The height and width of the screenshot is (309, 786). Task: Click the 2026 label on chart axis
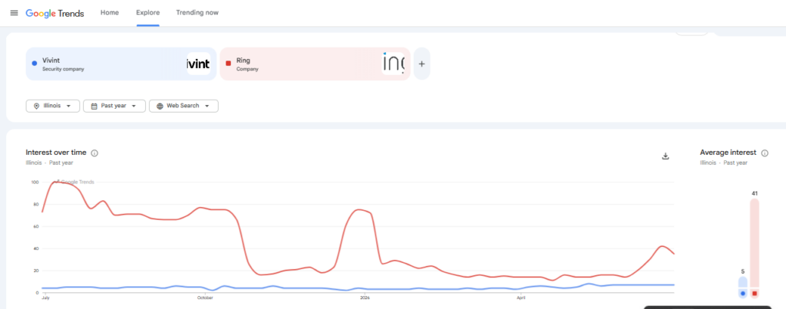click(x=365, y=298)
